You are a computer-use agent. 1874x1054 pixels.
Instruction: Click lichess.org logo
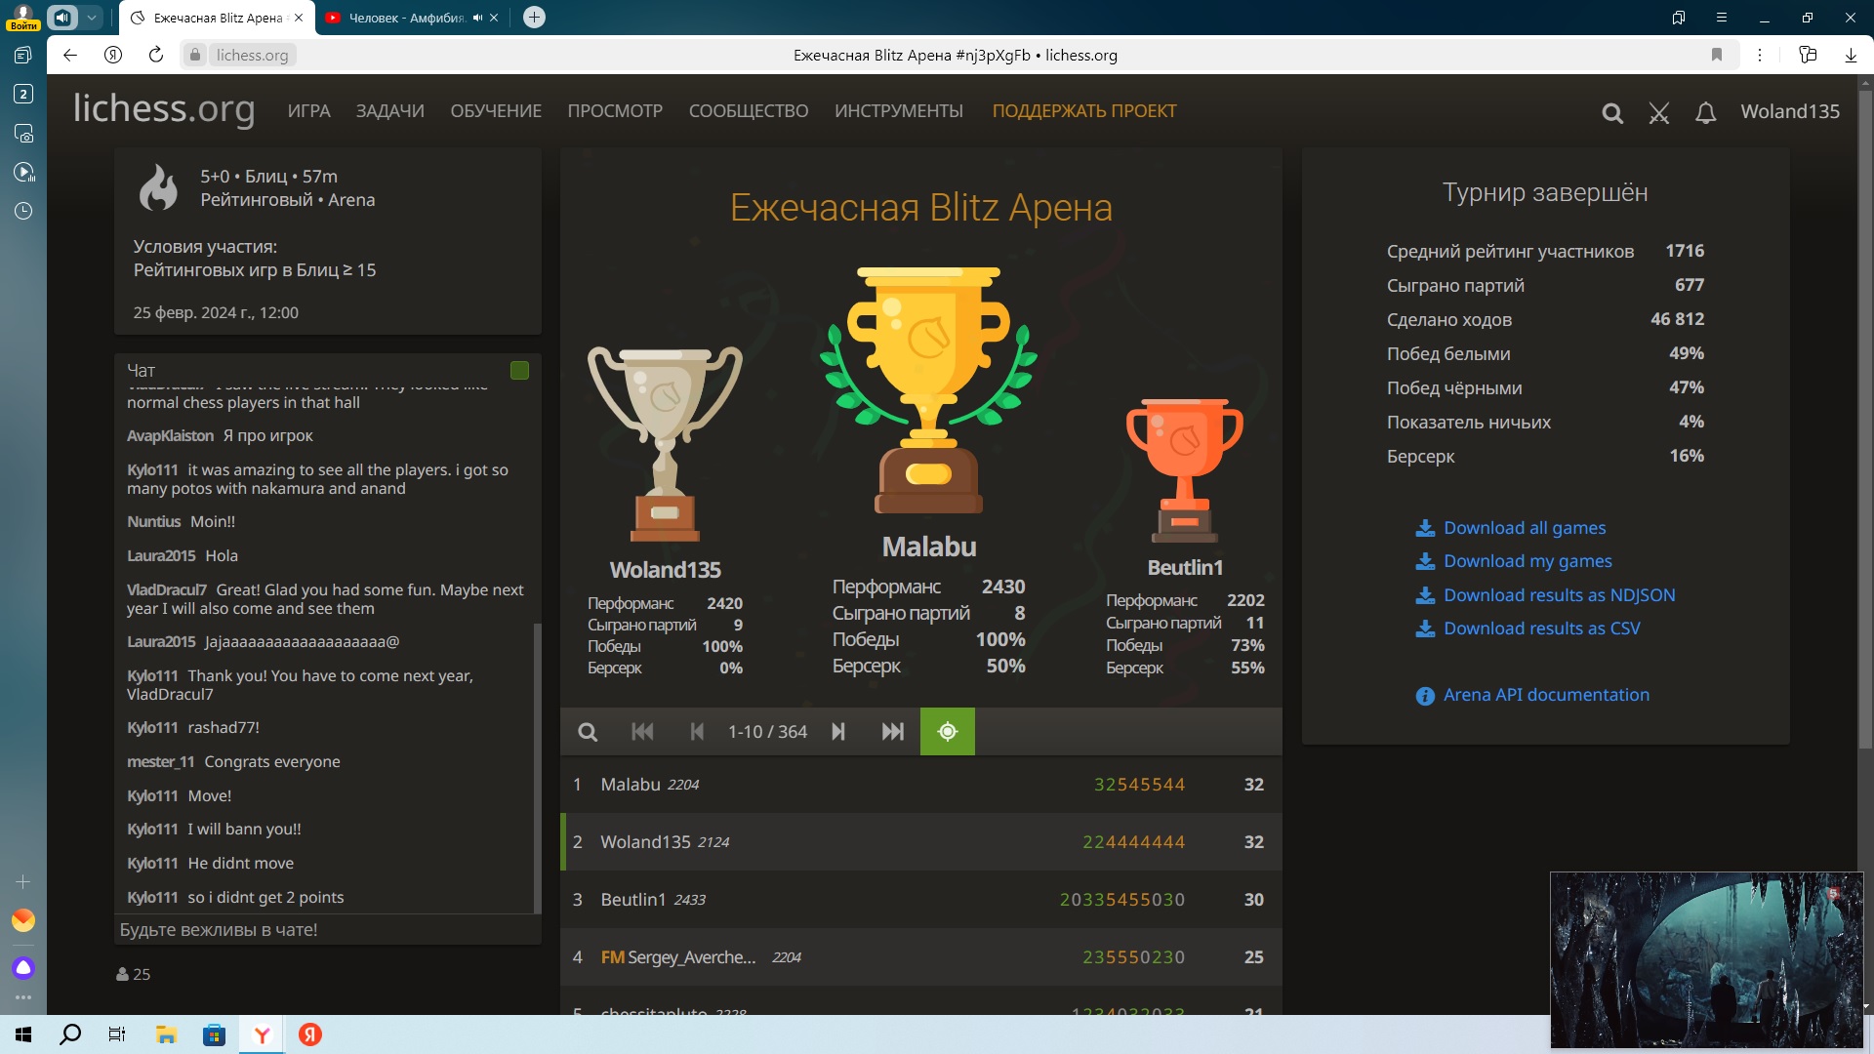coord(164,109)
